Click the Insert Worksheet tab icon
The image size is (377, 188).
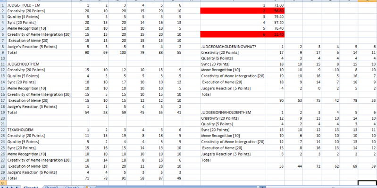(x=88, y=187)
